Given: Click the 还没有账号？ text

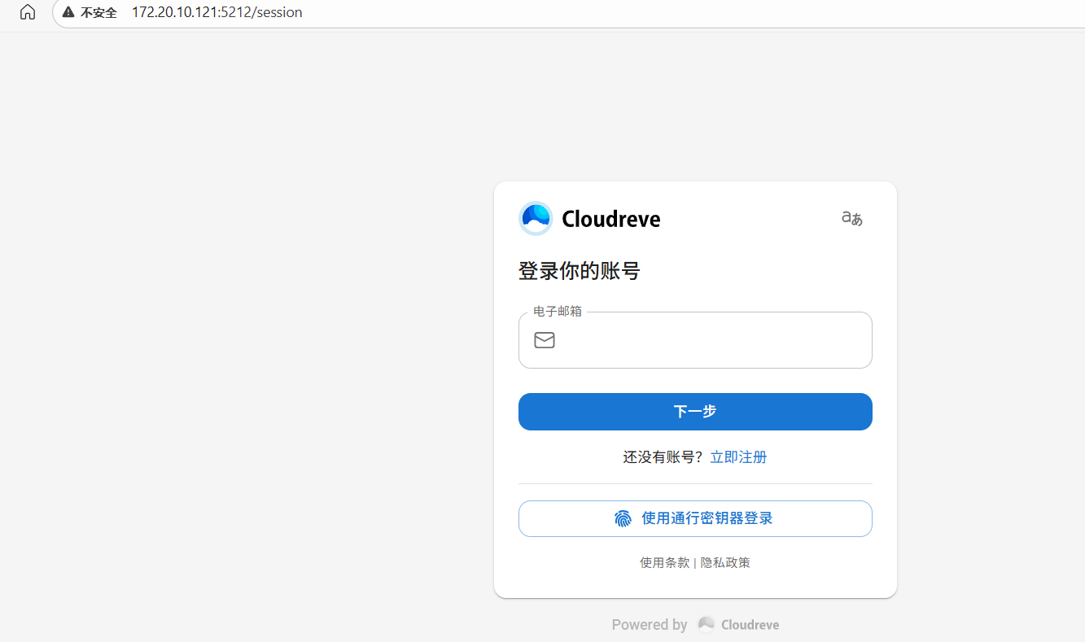Looking at the screenshot, I should click(663, 457).
